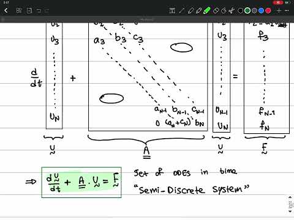
Task: Pick the black color swatch
Action: [241, 10]
